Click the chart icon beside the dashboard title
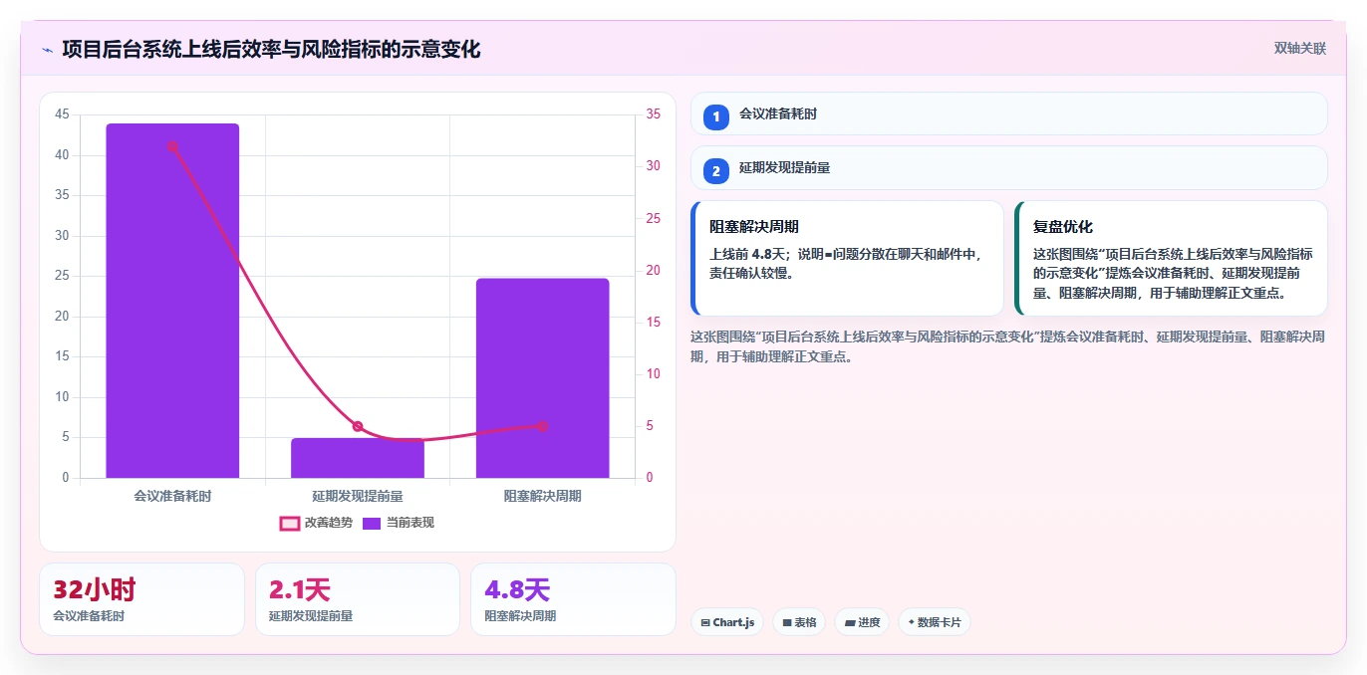Viewport: 1367px width, 675px height. coord(47,49)
